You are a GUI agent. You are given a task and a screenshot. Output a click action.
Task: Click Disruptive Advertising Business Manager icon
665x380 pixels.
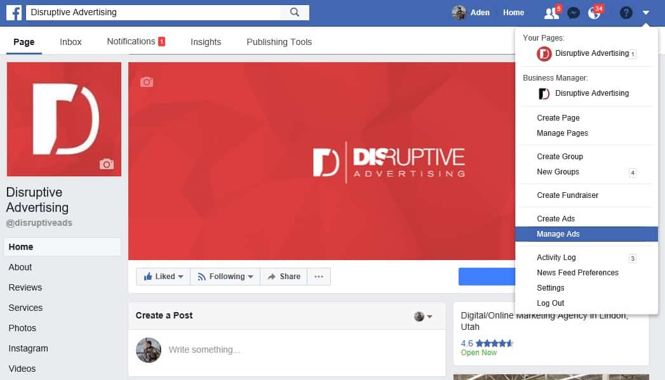pos(544,94)
